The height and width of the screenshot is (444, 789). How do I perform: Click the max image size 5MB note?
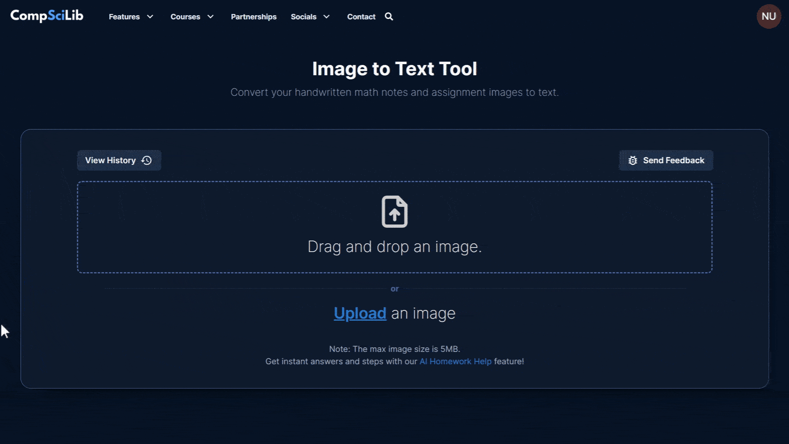394,349
